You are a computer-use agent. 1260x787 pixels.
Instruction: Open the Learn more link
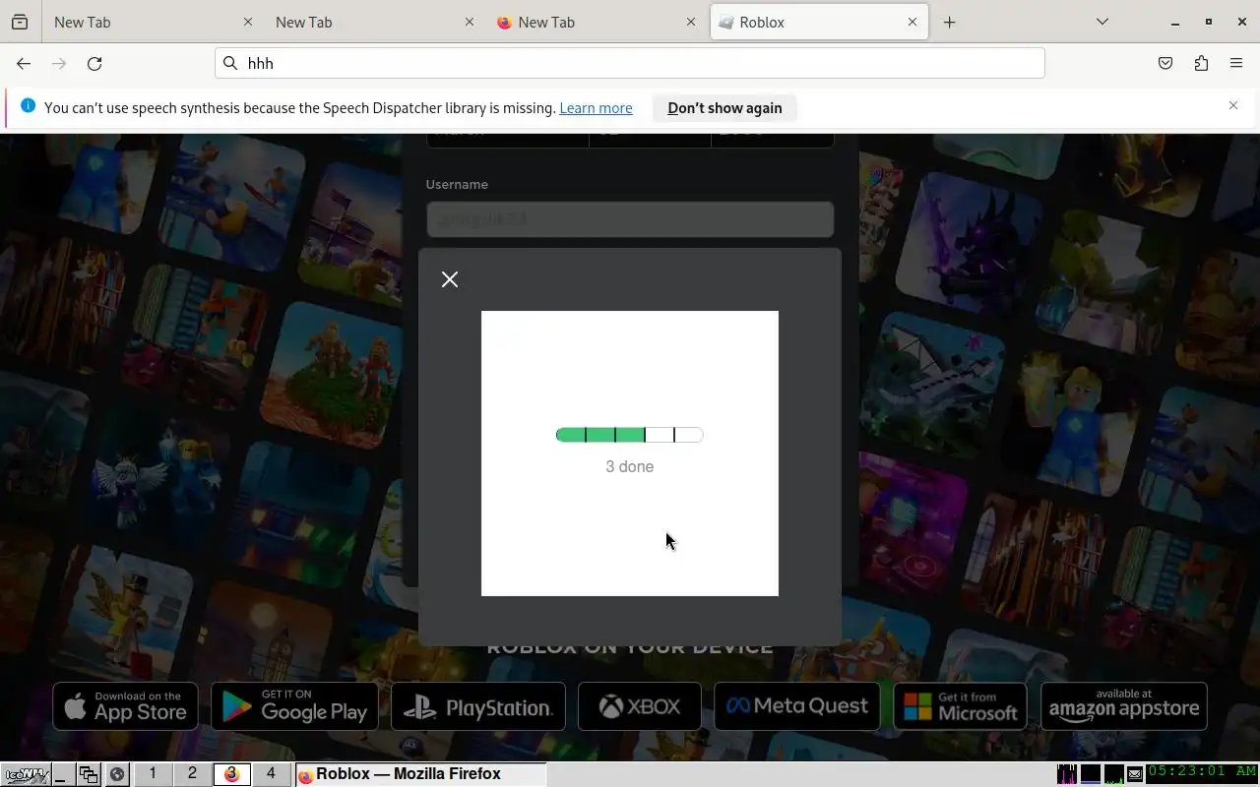click(596, 108)
